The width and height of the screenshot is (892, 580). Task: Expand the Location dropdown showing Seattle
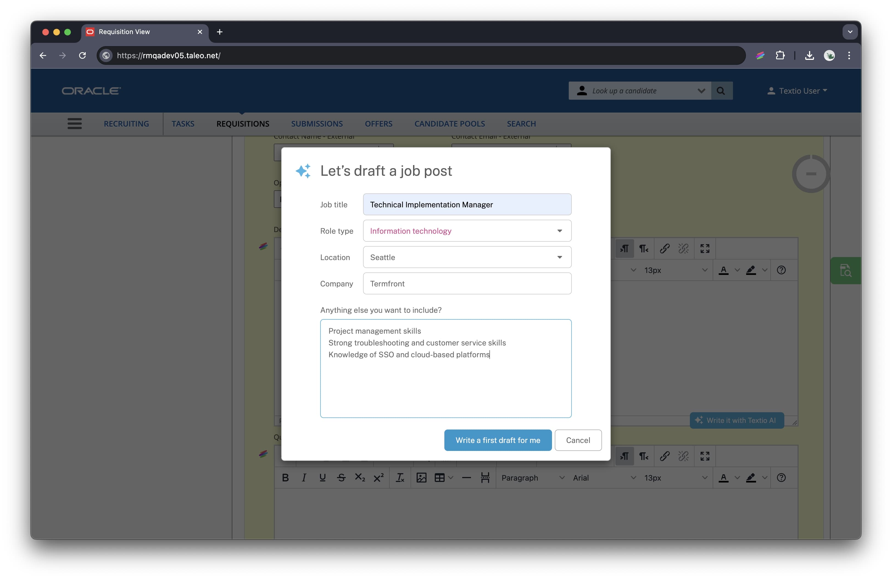559,257
